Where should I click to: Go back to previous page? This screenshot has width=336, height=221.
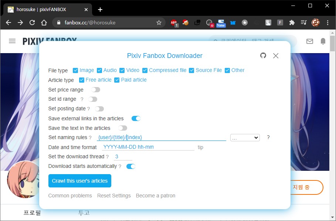9,23
